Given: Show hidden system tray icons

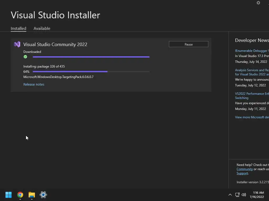Looking at the screenshot, I should [230, 195].
